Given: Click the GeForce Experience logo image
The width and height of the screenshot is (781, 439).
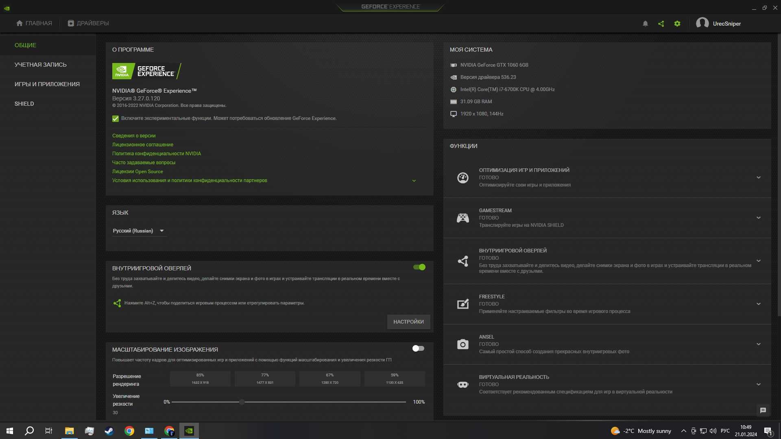Looking at the screenshot, I should (x=147, y=71).
